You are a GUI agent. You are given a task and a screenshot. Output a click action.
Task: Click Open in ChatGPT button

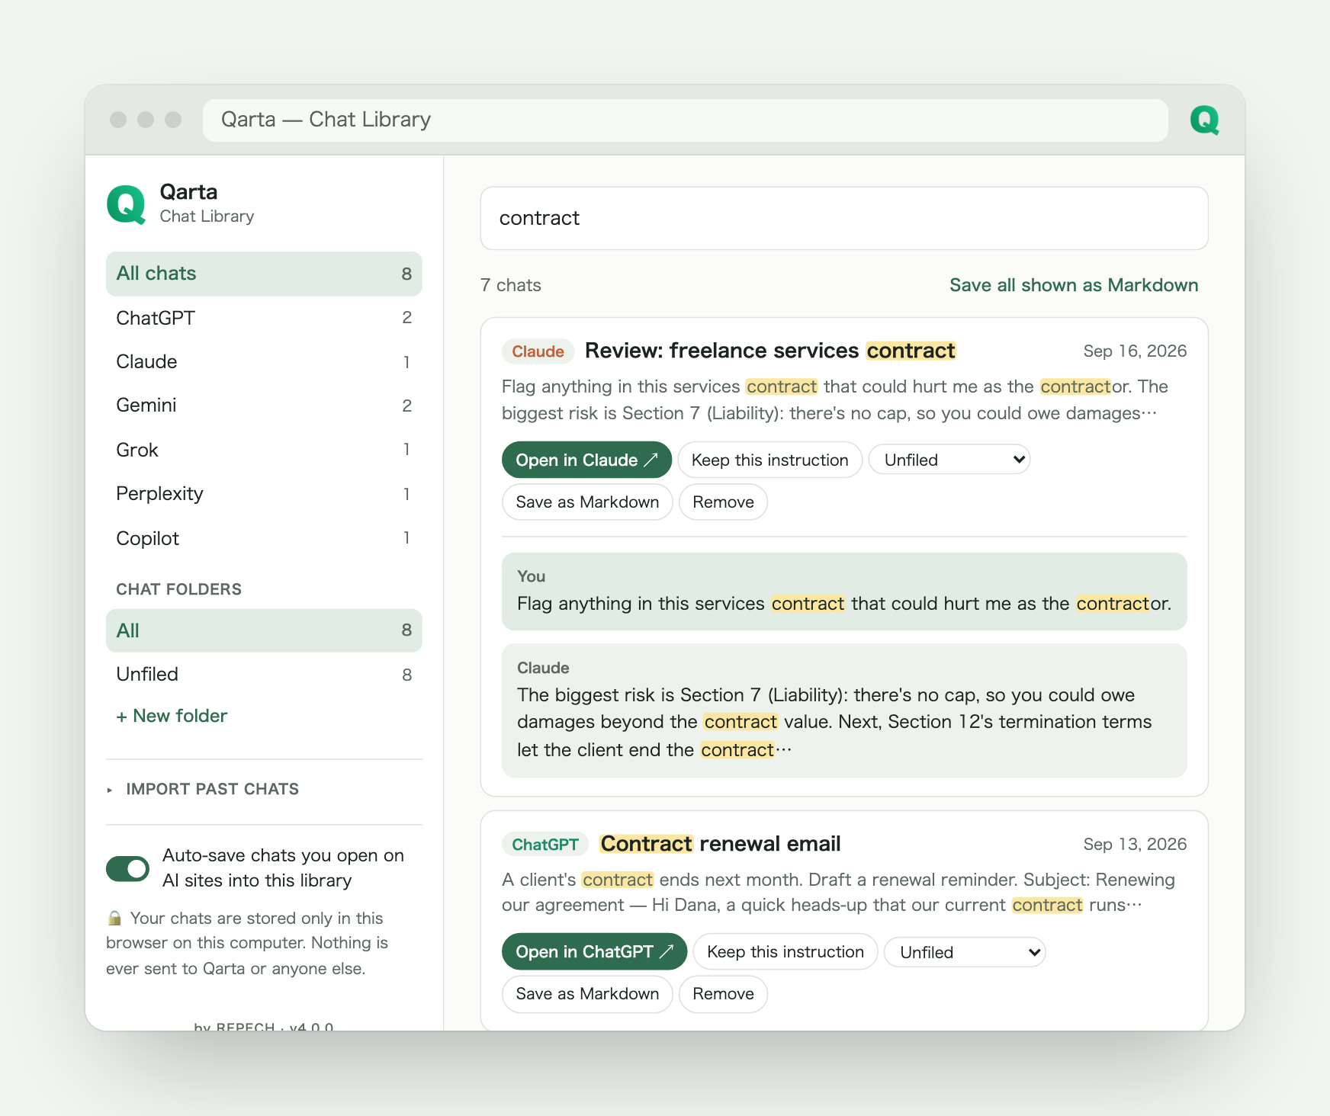click(x=594, y=952)
